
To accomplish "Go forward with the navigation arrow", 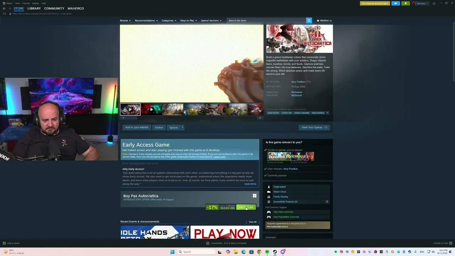I will click(9, 8).
